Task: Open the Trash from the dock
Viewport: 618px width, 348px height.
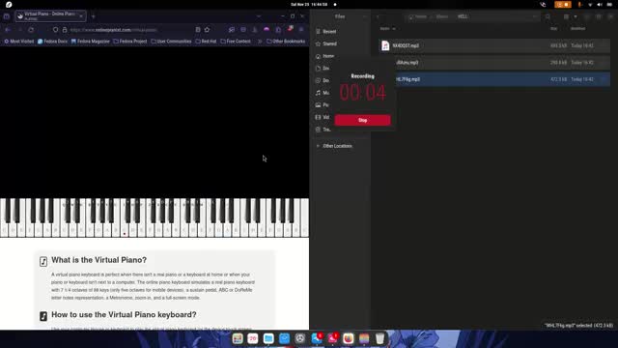Action: [379, 338]
